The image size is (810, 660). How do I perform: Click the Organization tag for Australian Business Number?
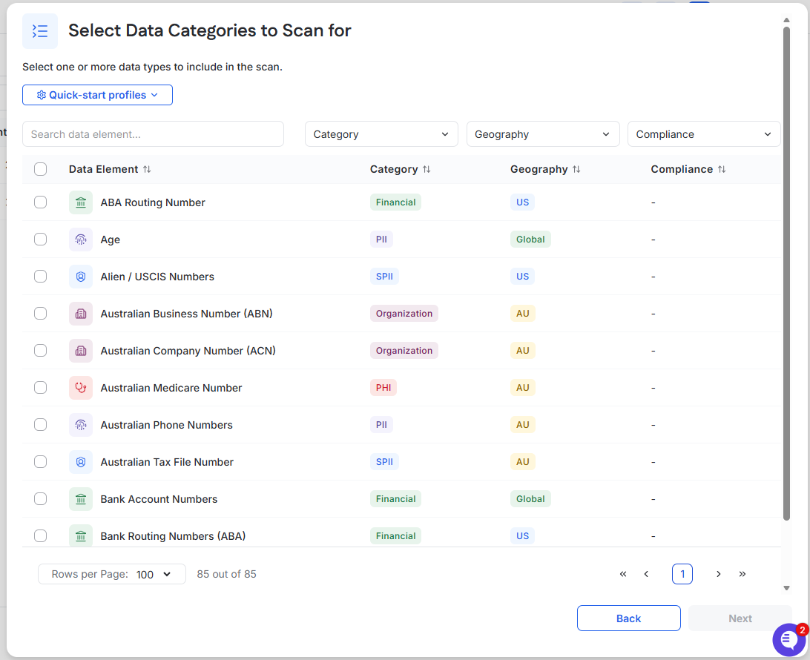[x=404, y=314]
